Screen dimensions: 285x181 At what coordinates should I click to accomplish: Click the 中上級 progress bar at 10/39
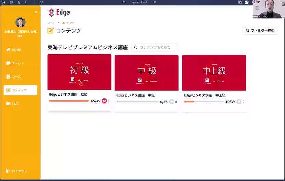point(203,102)
